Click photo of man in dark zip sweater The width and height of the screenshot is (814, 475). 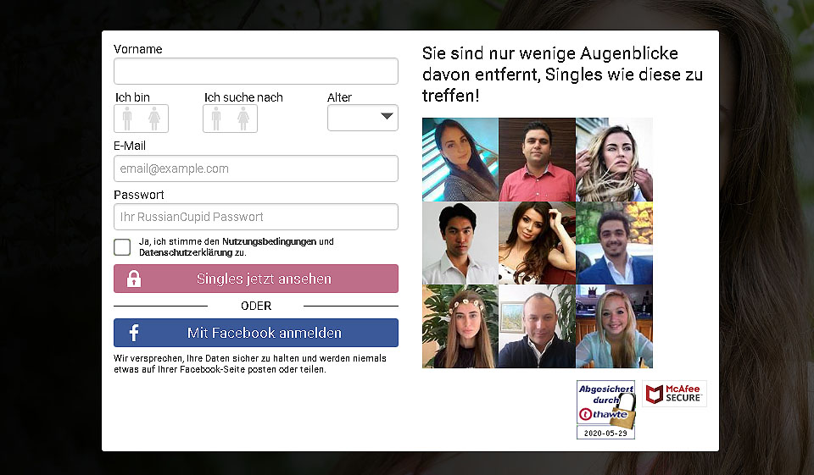538,326
